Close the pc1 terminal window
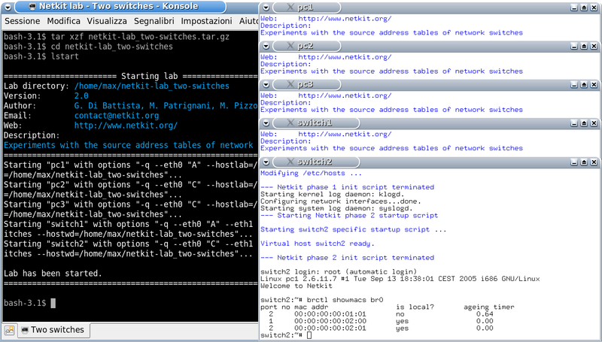 click(x=594, y=8)
